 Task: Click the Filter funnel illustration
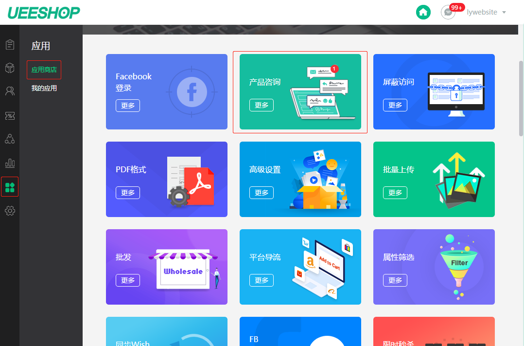[x=459, y=267]
